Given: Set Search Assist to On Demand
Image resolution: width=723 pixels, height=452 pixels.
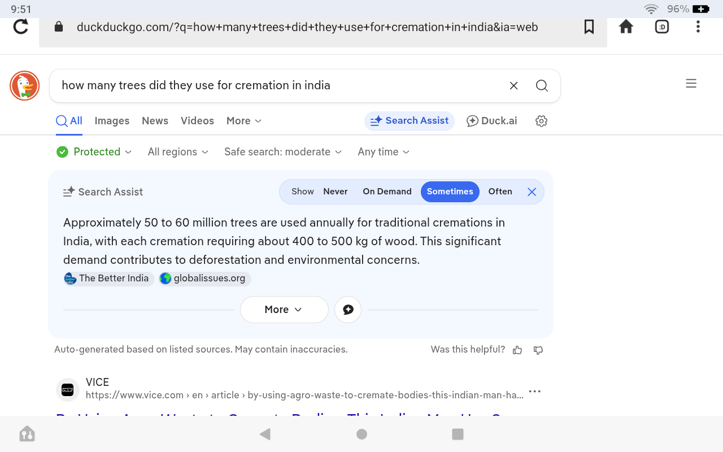Looking at the screenshot, I should point(387,192).
